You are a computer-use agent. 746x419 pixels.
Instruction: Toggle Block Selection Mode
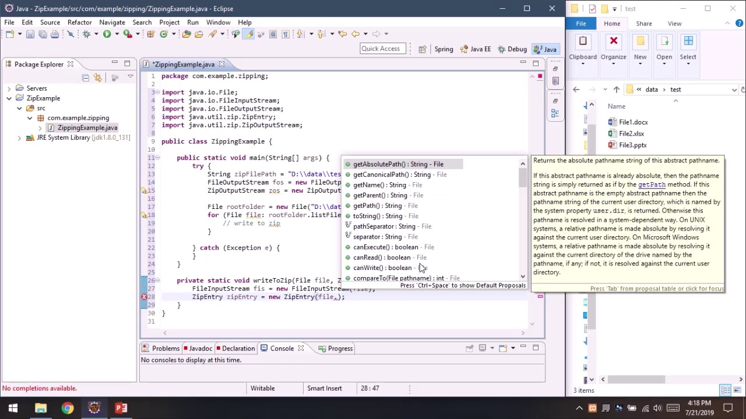click(x=273, y=34)
